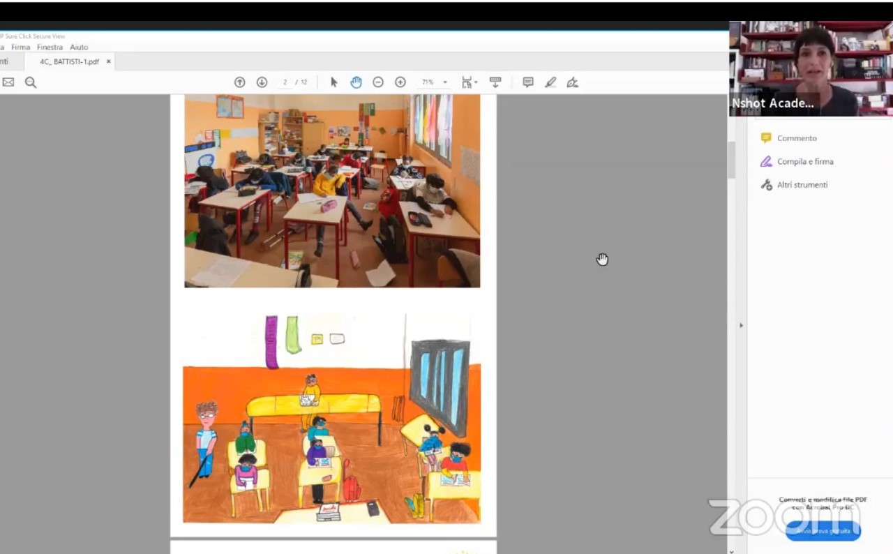Open the page fit options dropdown

tap(469, 82)
